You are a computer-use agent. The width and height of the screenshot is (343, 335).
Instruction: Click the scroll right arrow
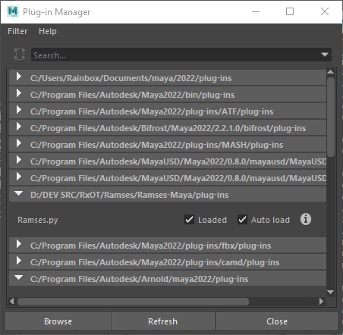point(321,301)
